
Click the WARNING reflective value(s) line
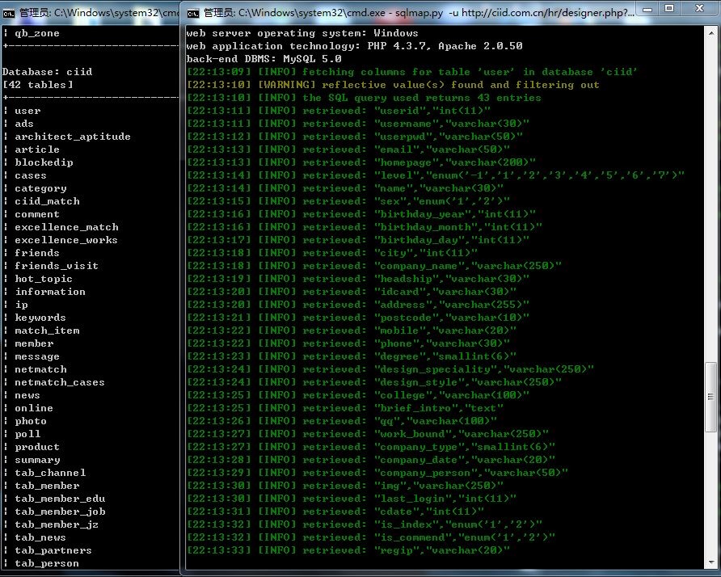click(x=393, y=85)
